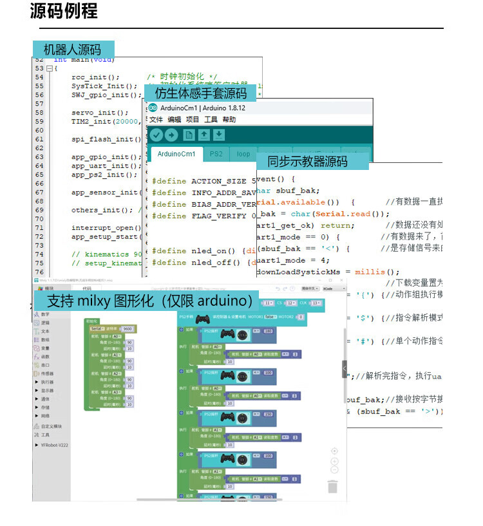Click the Arduino Open sketch up-arrow icon
This screenshot has height=526, width=483.
[x=204, y=135]
